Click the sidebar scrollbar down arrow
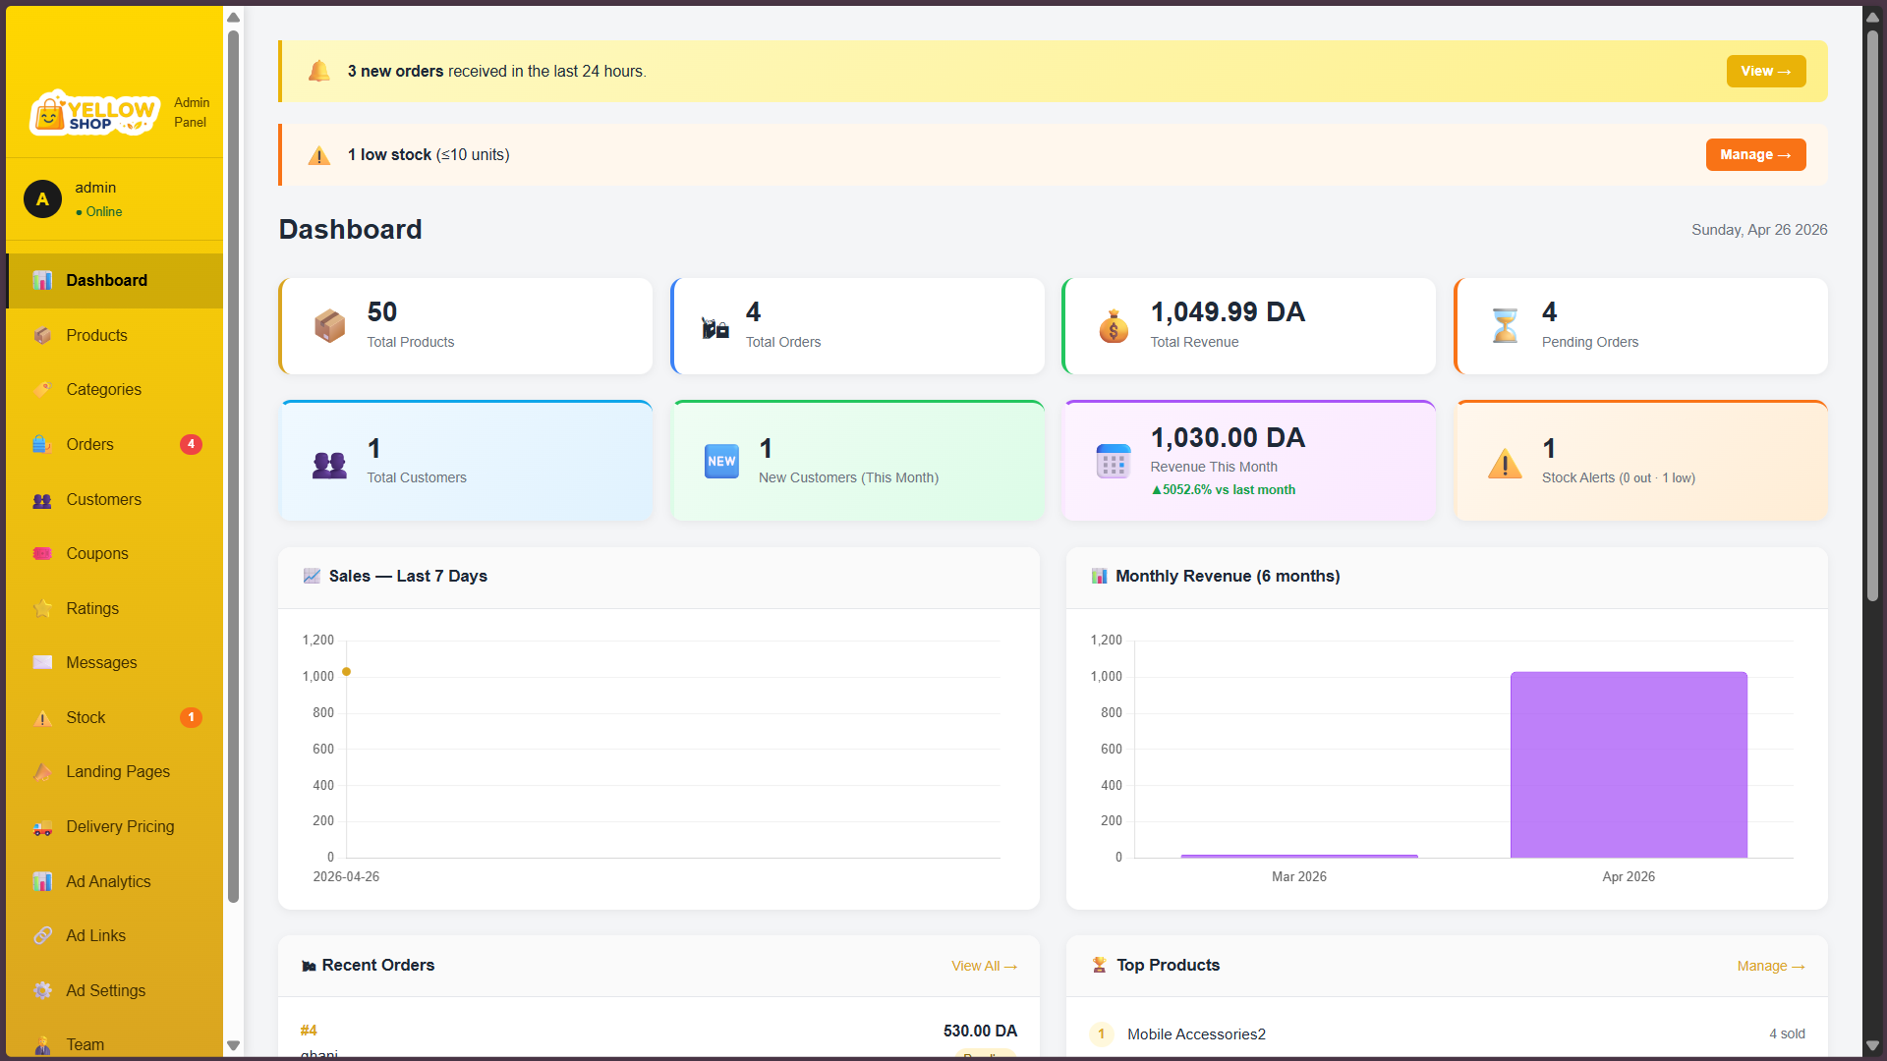The image size is (1887, 1061). click(233, 1045)
